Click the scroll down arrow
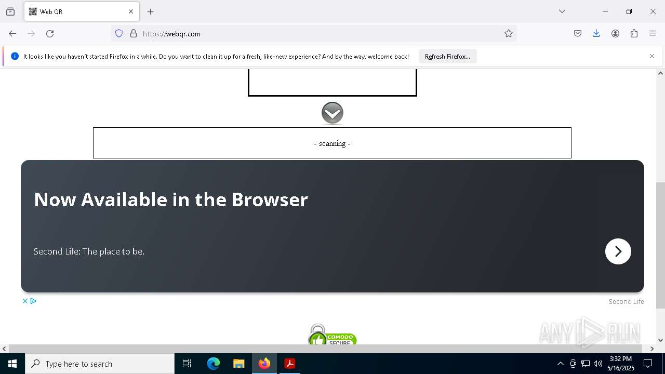This screenshot has height=374, width=665. (x=660, y=340)
